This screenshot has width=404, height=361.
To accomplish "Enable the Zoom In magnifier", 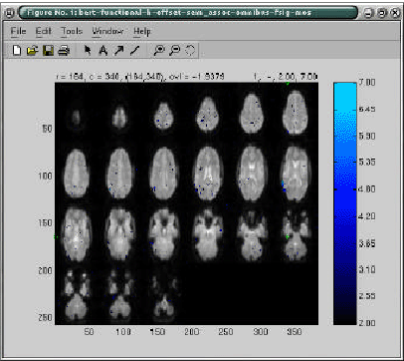I will point(159,51).
